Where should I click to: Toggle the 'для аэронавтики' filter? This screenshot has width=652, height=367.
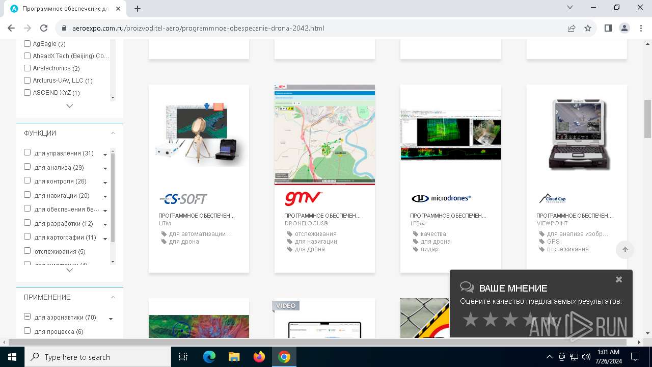pyautogui.click(x=28, y=317)
